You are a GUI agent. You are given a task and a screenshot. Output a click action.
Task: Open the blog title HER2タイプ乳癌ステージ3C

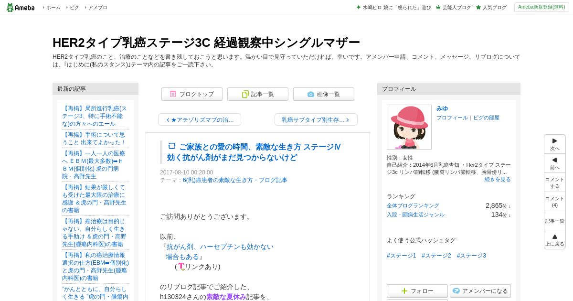[x=206, y=43]
